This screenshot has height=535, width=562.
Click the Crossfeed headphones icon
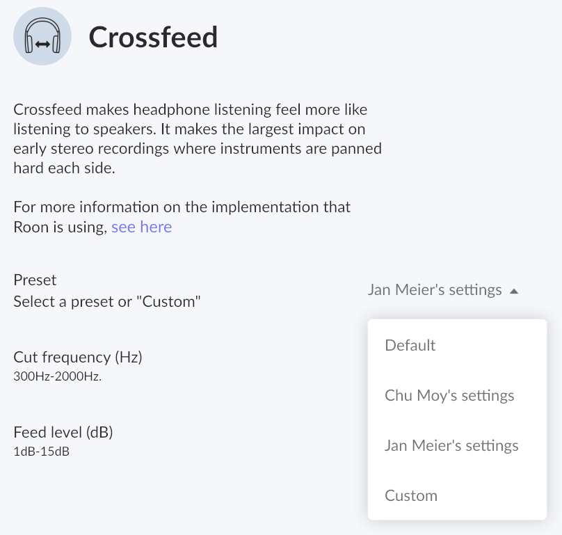click(43, 37)
